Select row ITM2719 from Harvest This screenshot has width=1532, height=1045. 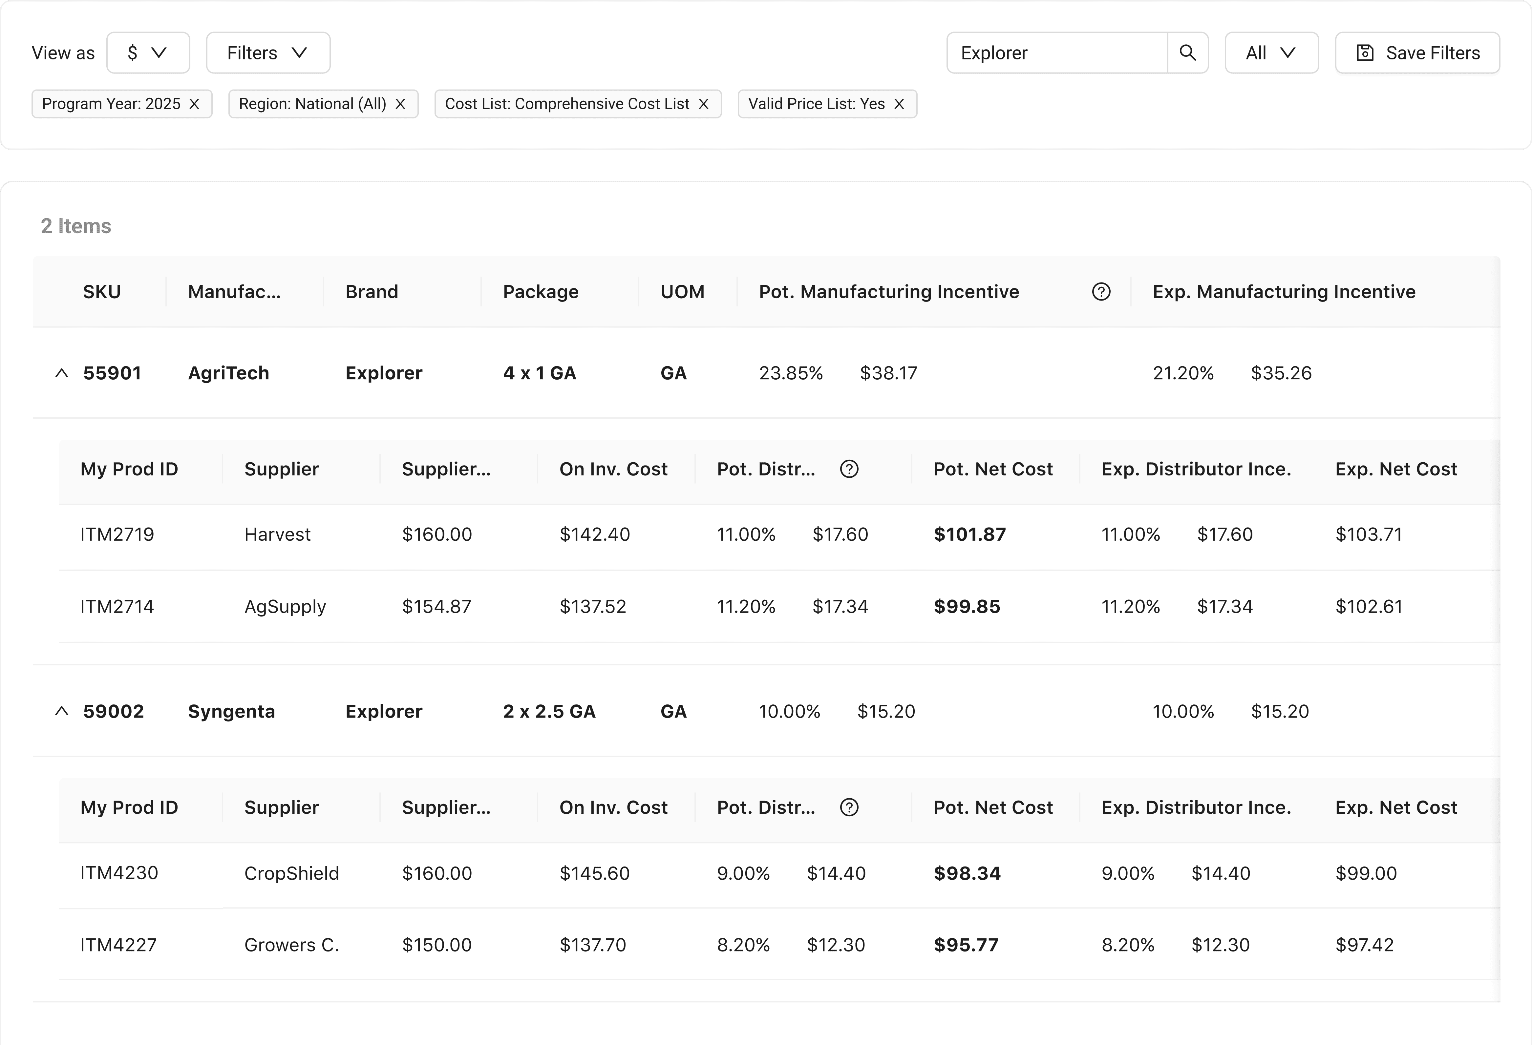(117, 534)
